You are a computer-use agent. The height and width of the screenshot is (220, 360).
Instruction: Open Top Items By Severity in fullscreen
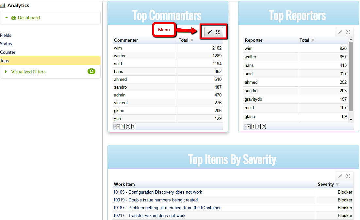coord(348,176)
